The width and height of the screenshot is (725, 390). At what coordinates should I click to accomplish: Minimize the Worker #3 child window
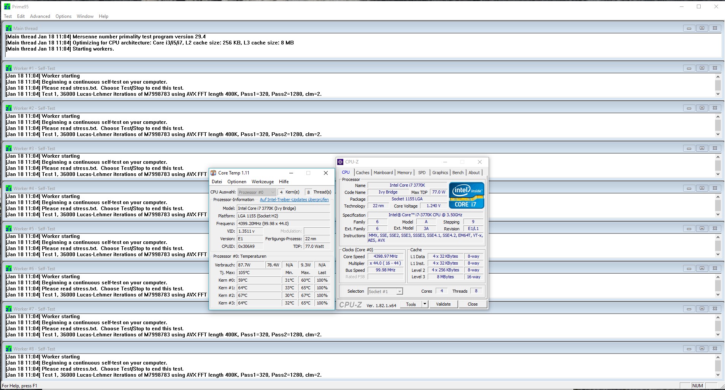coord(689,148)
